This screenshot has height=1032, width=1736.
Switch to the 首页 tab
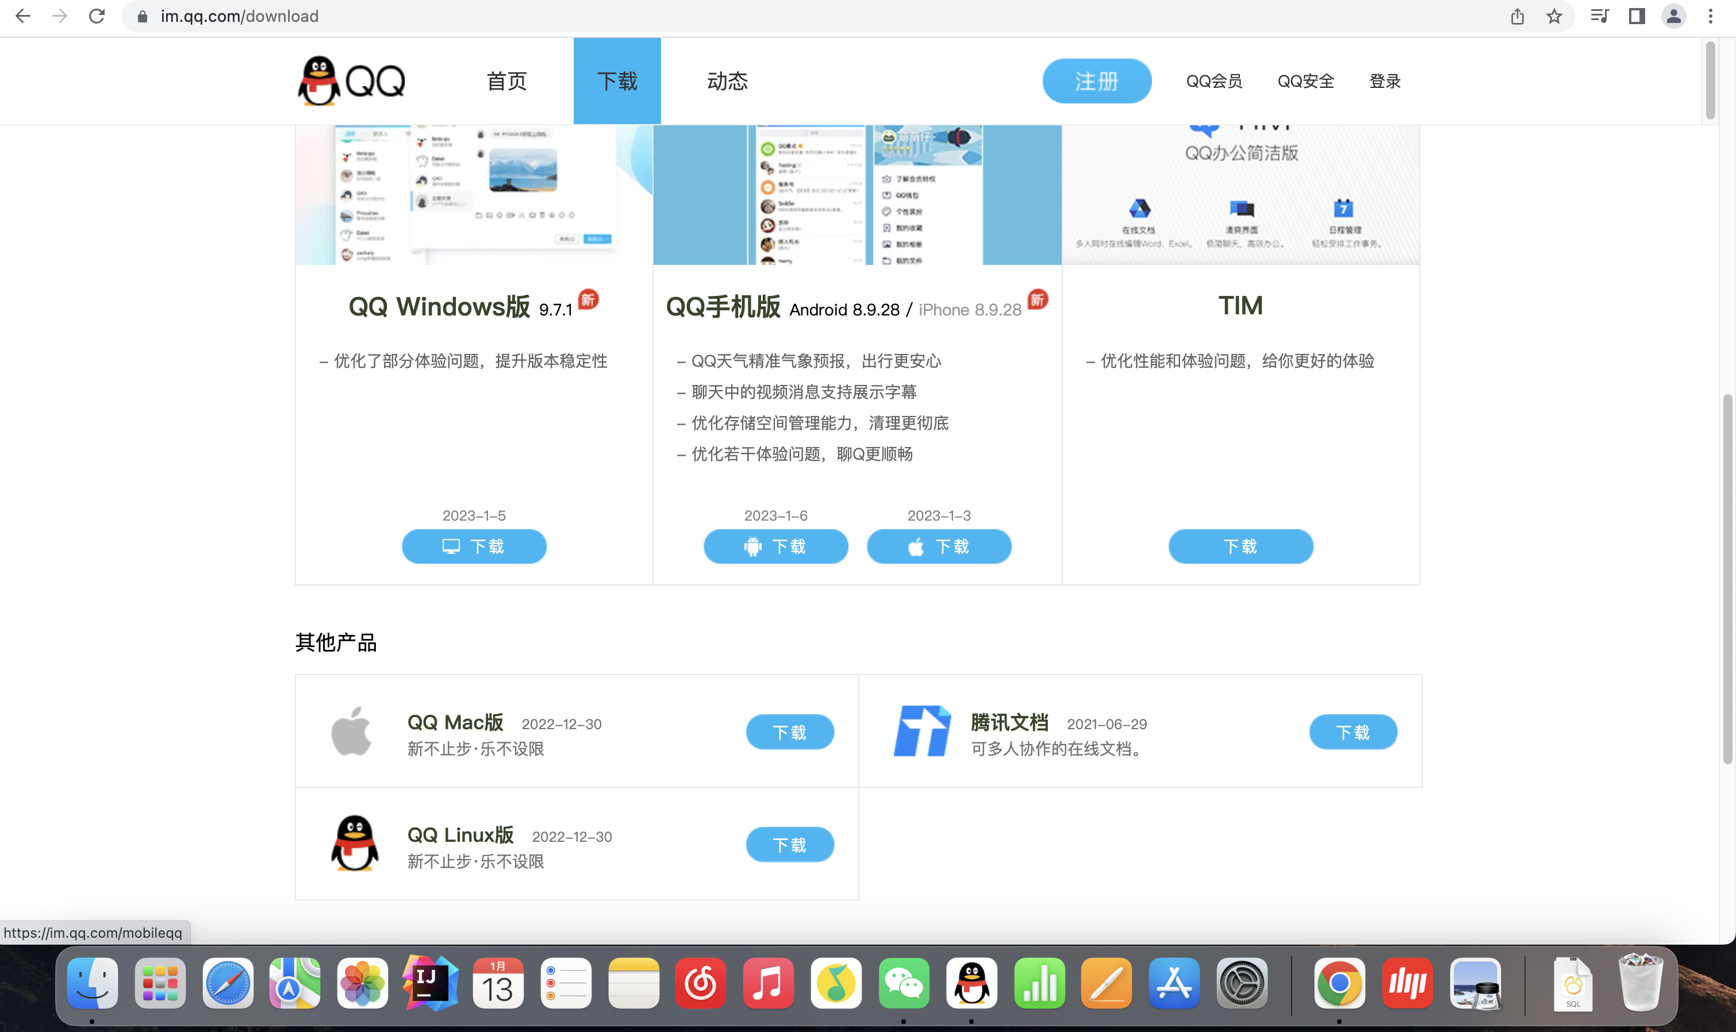coord(506,82)
